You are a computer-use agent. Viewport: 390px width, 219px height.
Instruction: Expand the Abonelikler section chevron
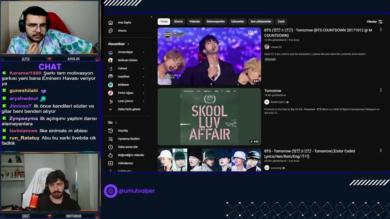tap(128, 44)
